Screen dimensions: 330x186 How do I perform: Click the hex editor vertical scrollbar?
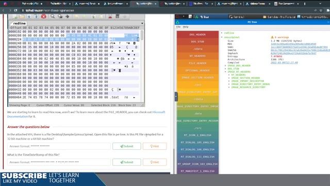[142, 35]
